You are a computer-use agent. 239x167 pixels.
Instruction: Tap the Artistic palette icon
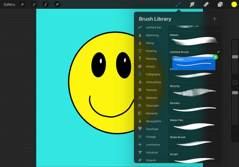point(140,66)
